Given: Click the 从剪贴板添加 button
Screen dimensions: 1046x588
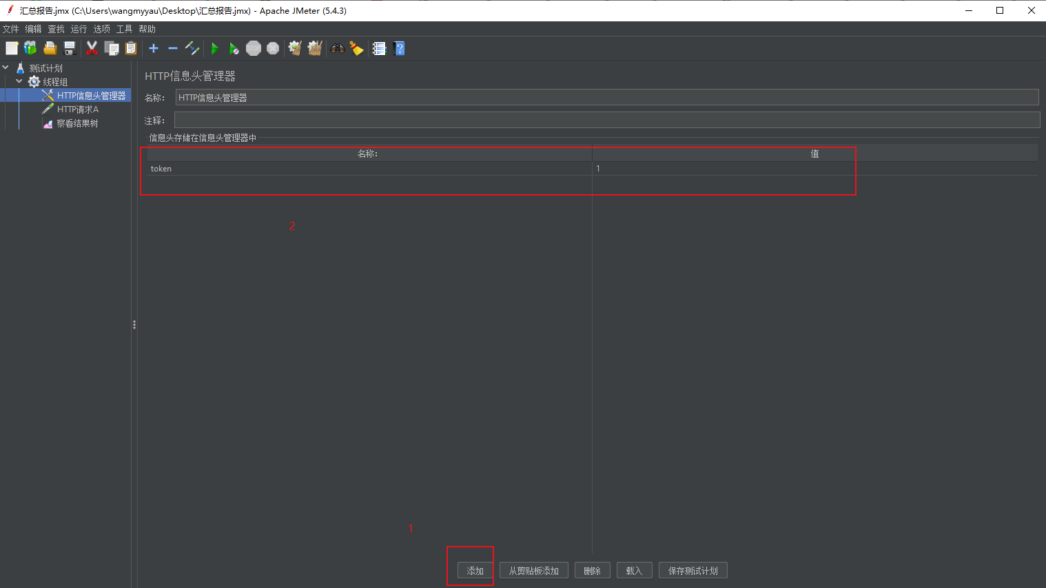Looking at the screenshot, I should click(x=533, y=571).
